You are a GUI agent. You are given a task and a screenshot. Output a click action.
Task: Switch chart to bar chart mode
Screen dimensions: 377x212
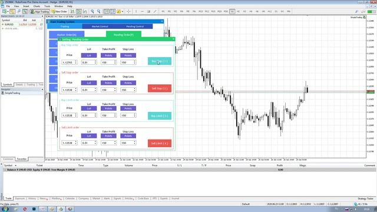(x=72, y=11)
